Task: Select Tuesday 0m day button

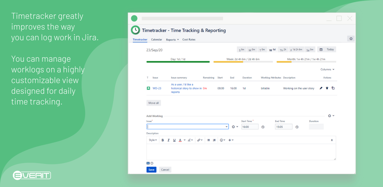Action: [262, 49]
